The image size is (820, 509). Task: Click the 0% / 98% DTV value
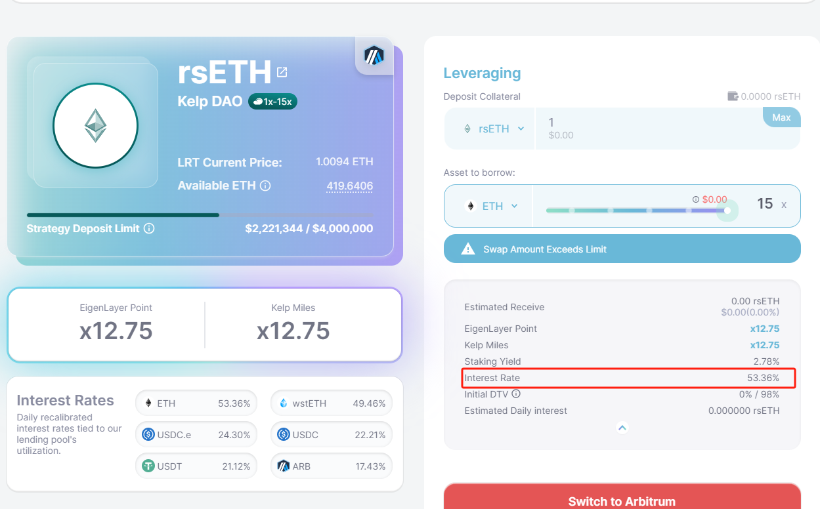[760, 394]
